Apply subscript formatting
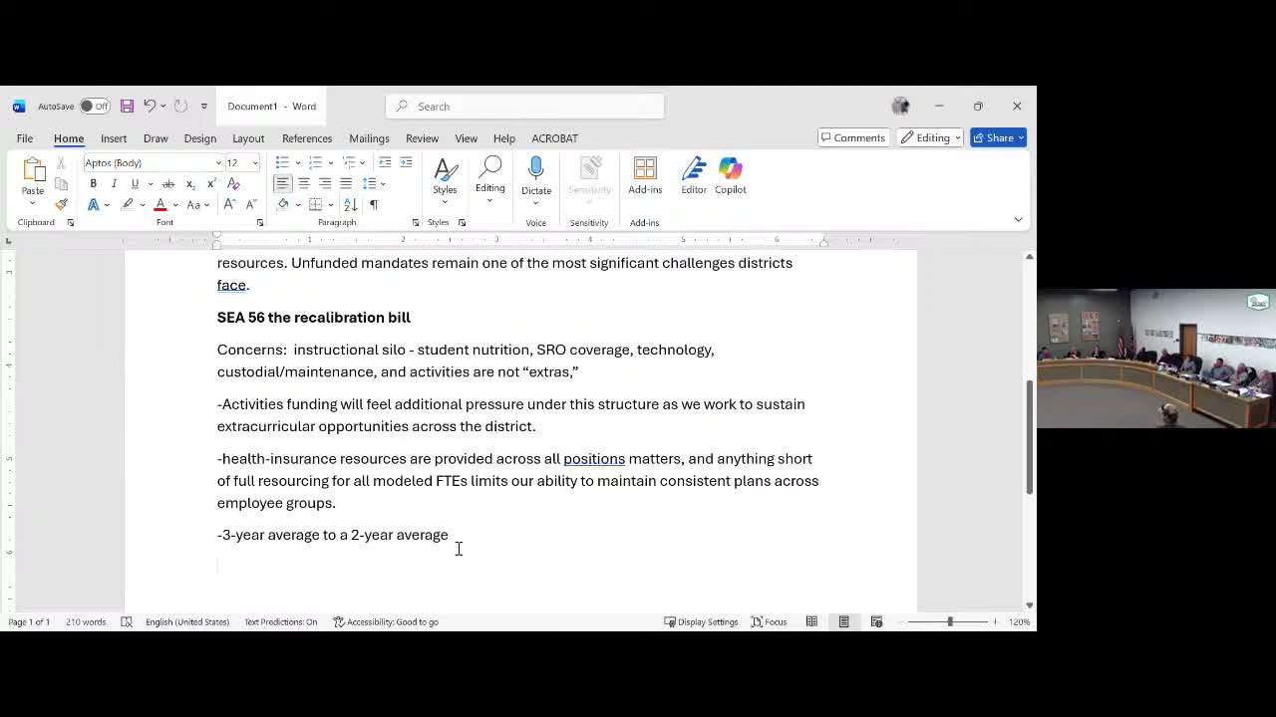The width and height of the screenshot is (1276, 717). point(189,184)
